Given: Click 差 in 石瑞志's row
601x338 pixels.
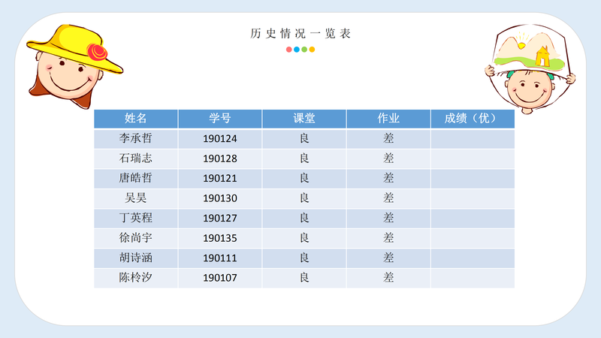Looking at the screenshot, I should click(x=388, y=158).
